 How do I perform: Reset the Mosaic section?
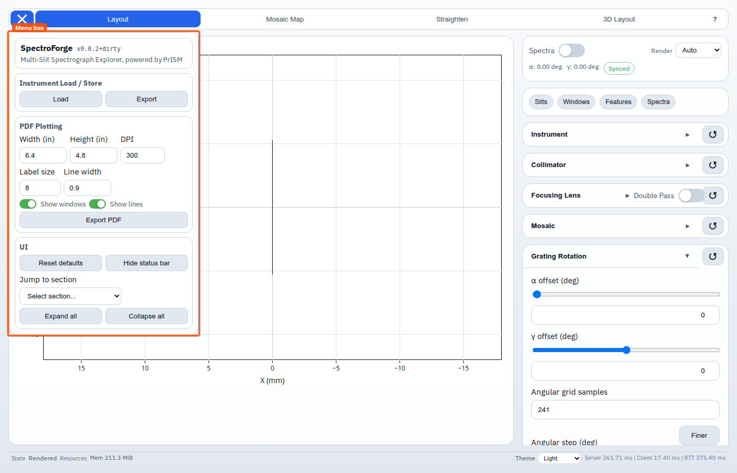(713, 226)
